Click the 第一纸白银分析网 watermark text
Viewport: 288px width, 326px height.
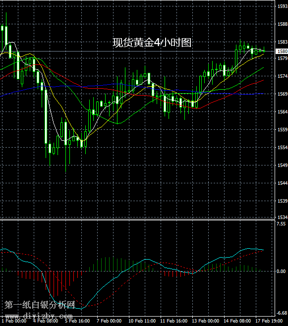pyautogui.click(x=40, y=305)
